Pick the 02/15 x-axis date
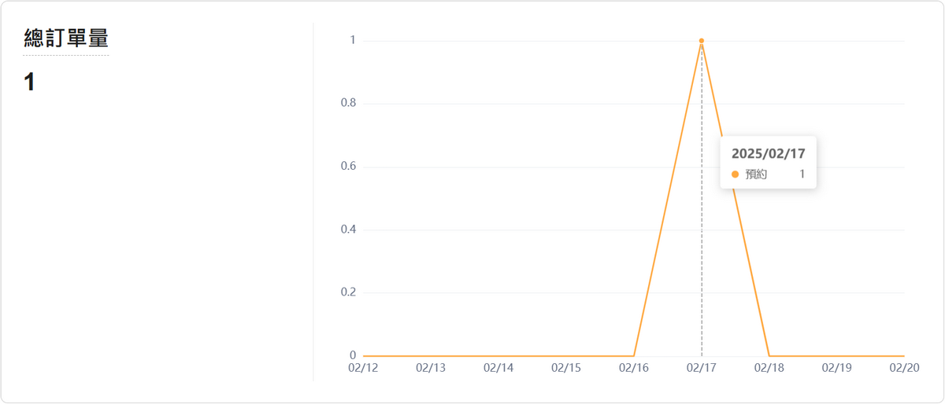The width and height of the screenshot is (945, 404). coord(566,367)
